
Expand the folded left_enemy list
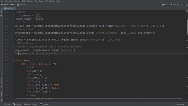click(38, 16)
